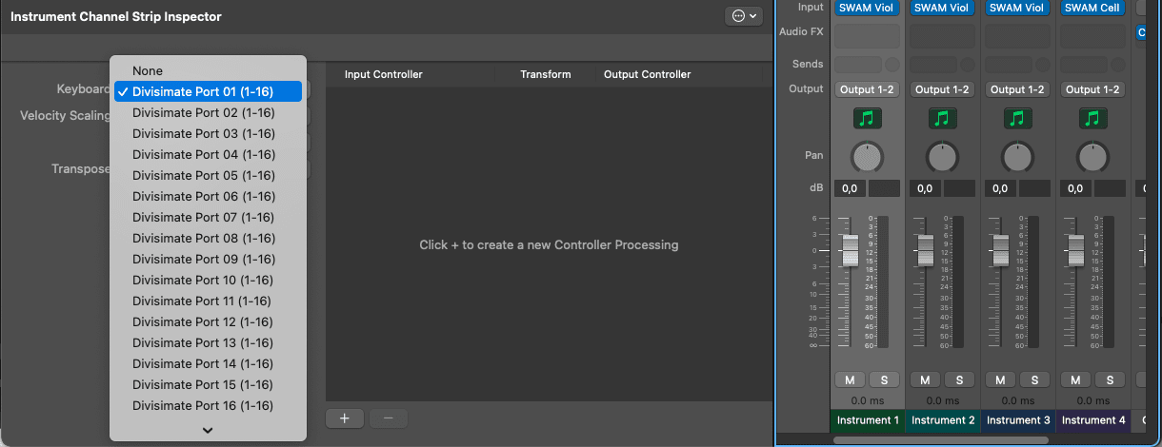
Task: Choose Divisimate Port 10 (1-16)
Action: tap(208, 280)
